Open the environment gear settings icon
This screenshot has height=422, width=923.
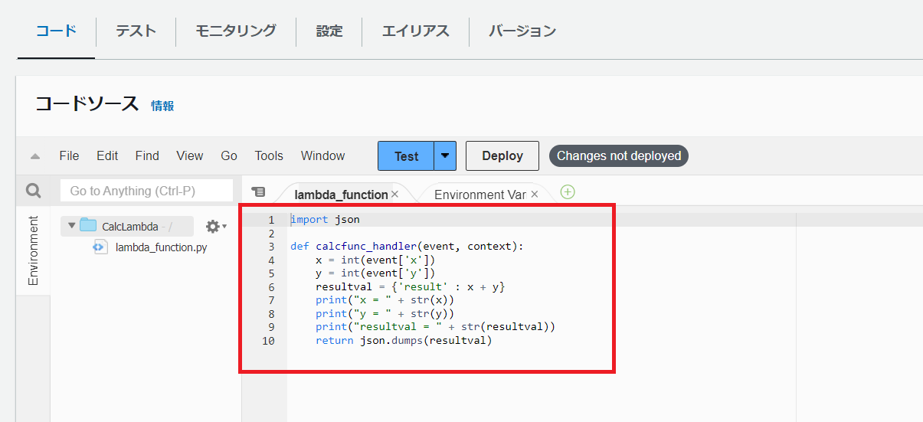214,226
